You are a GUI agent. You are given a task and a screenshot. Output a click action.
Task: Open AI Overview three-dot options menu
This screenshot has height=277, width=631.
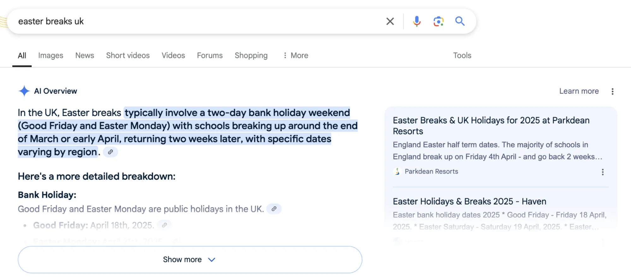pos(612,91)
